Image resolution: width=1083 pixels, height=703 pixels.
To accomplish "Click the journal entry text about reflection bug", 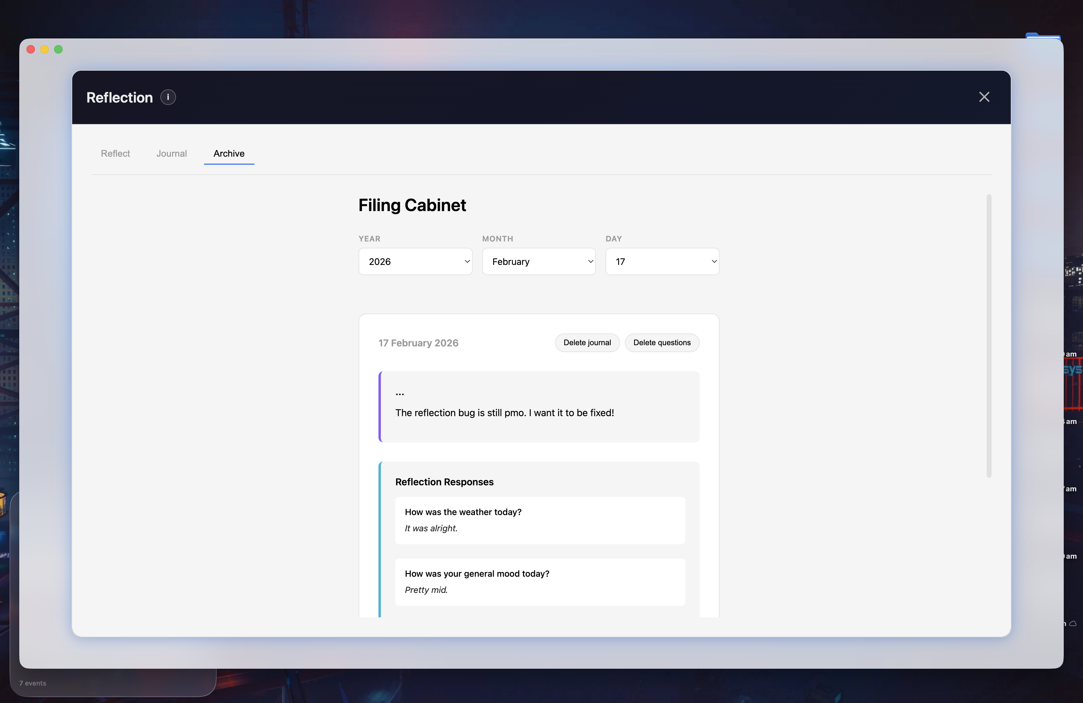I will pyautogui.click(x=504, y=413).
